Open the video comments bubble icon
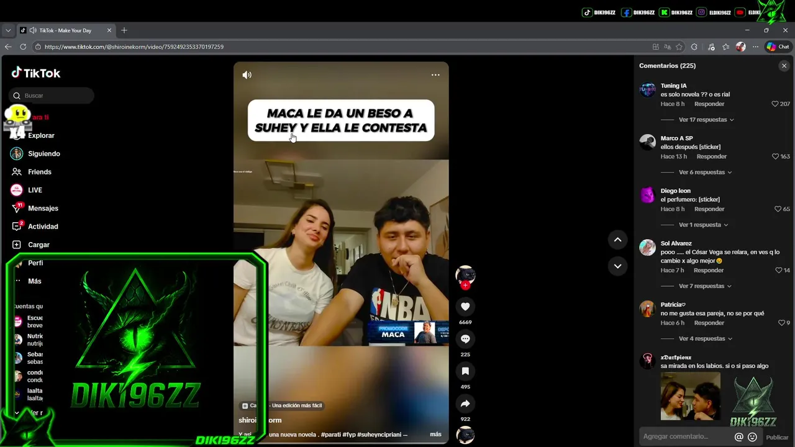 465,338
